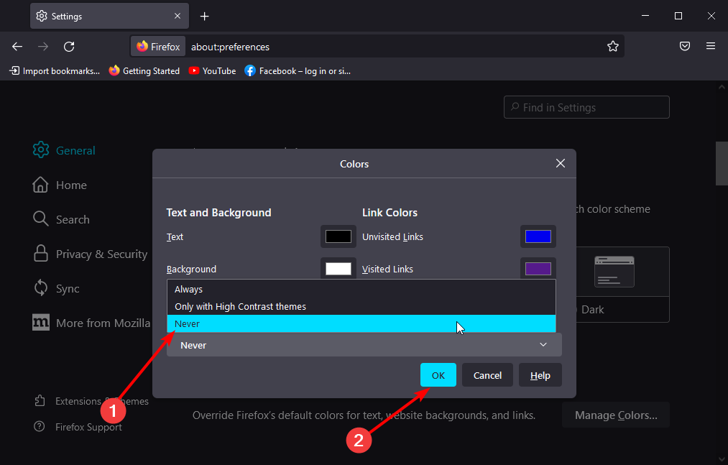The width and height of the screenshot is (728, 465).
Task: Open the Firefox hamburger menu
Action: pyautogui.click(x=710, y=46)
